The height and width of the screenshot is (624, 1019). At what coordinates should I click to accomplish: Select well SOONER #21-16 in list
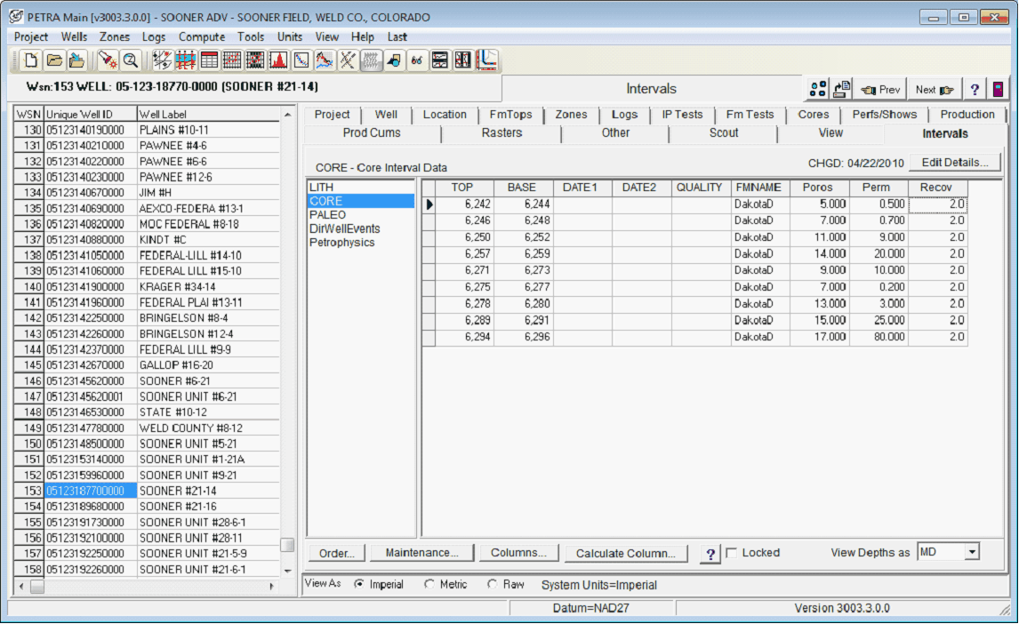click(177, 506)
